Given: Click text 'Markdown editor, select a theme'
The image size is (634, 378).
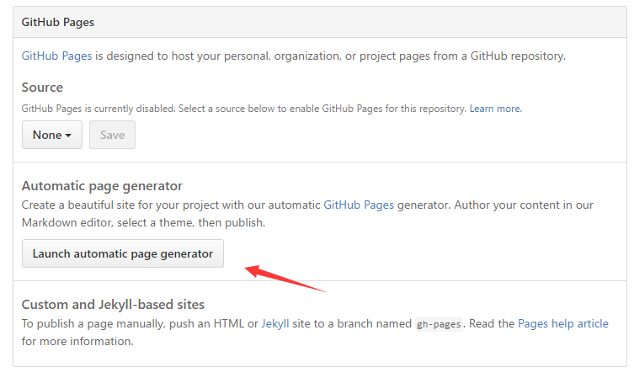Looking at the screenshot, I should pyautogui.click(x=108, y=223).
